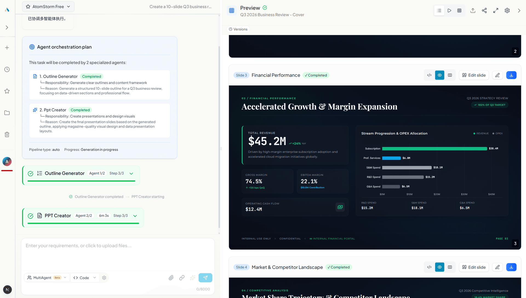Click Outline Generator progress bar
This screenshot has width=526, height=298.
[81, 181]
